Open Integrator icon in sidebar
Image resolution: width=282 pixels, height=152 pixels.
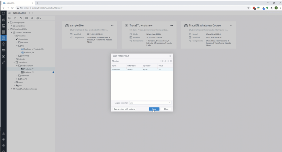click(3, 38)
